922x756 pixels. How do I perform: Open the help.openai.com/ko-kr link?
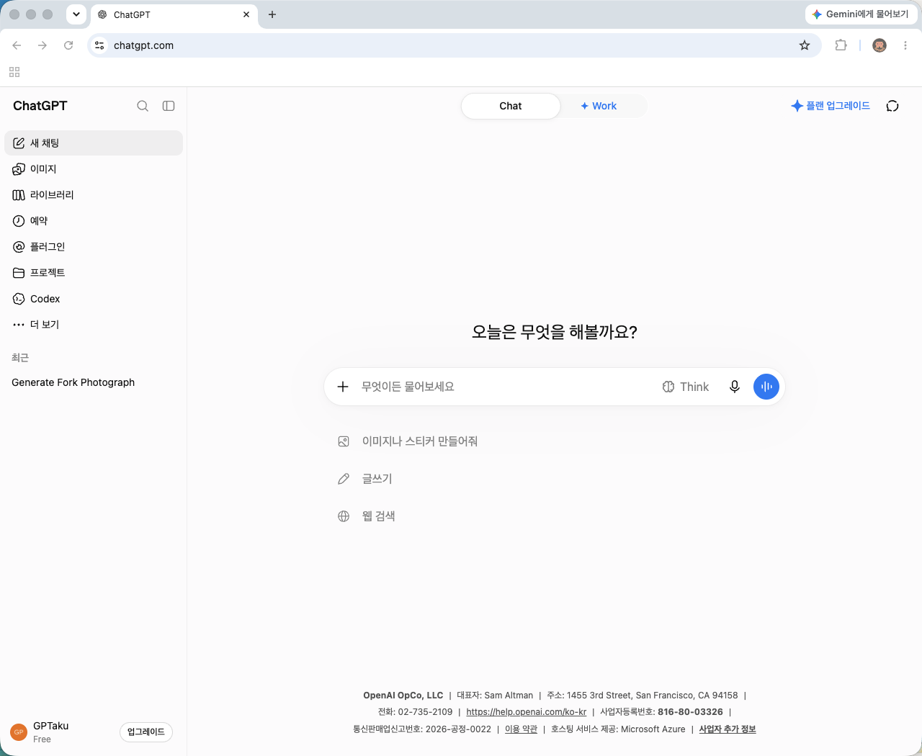[527, 712]
